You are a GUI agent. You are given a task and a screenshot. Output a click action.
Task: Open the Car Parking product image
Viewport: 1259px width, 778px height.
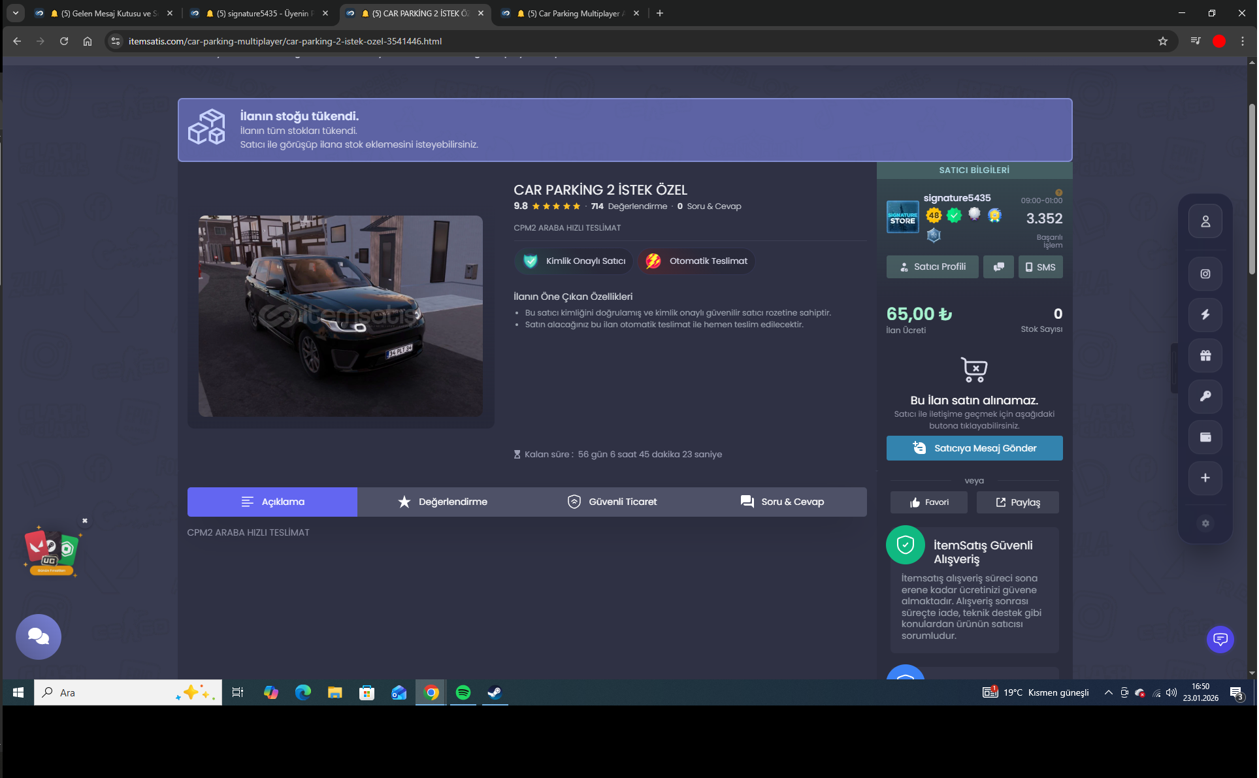[x=340, y=316]
